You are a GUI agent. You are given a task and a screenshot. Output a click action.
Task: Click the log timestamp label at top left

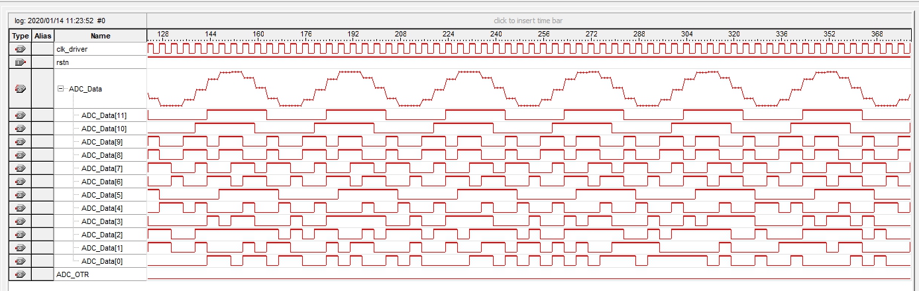[x=60, y=21]
